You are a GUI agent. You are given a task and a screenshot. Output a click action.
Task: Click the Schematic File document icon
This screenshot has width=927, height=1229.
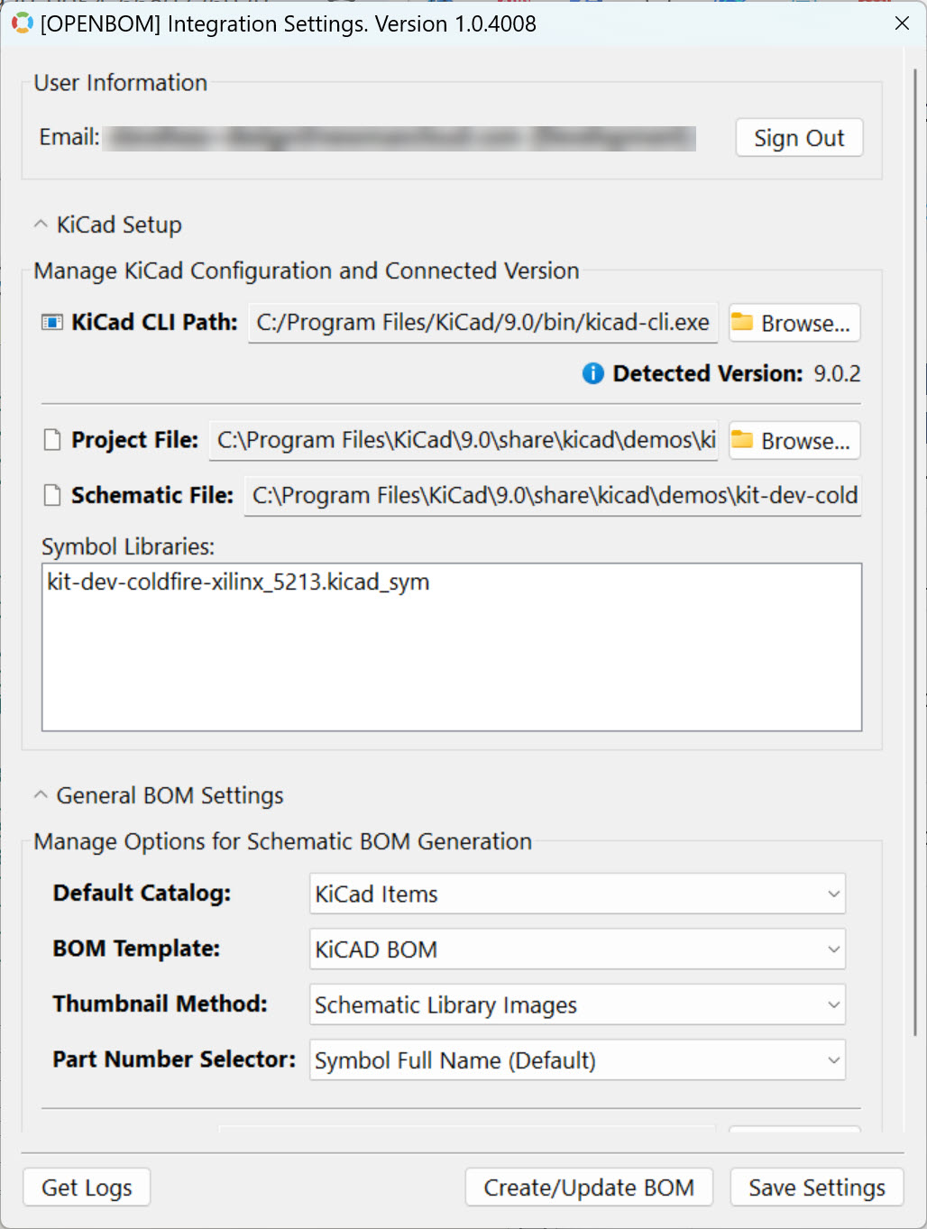point(53,495)
